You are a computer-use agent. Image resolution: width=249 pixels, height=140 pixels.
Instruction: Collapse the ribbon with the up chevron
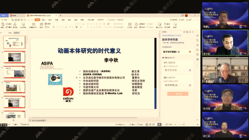click(198, 20)
